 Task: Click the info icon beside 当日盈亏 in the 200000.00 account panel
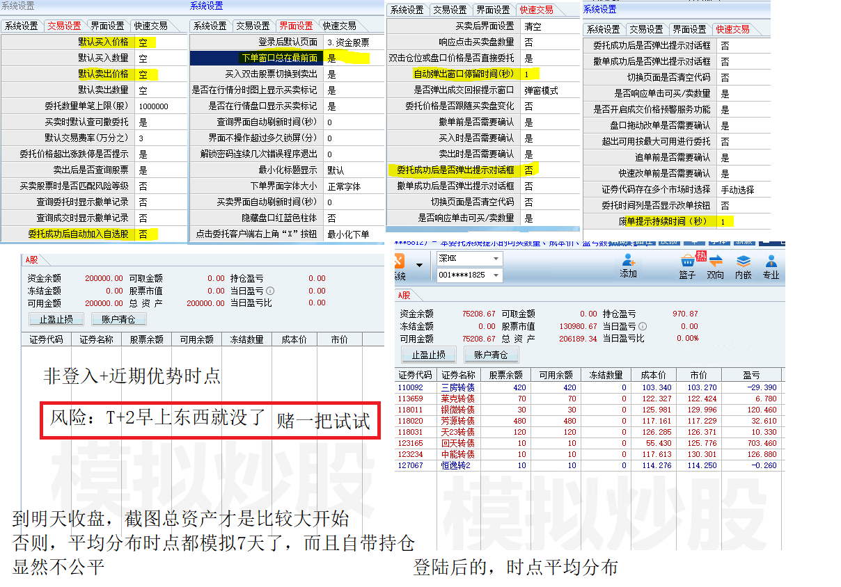tap(269, 291)
